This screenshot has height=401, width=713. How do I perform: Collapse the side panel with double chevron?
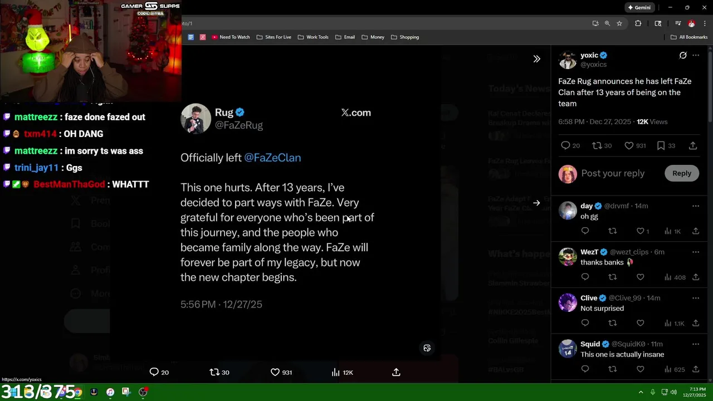(x=536, y=58)
